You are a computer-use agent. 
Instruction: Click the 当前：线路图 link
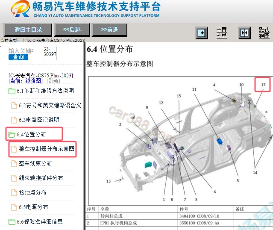point(26,81)
